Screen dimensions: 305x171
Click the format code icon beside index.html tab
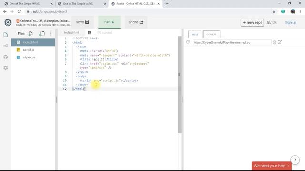pyautogui.click(x=90, y=33)
